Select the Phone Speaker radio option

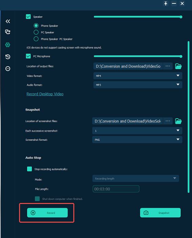pyautogui.click(x=36, y=26)
